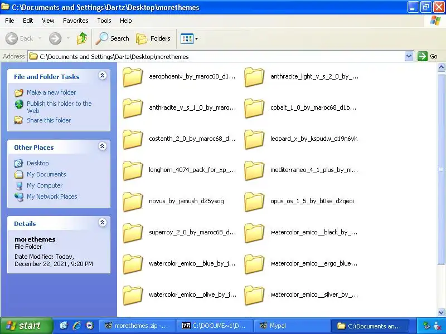Image resolution: width=446 pixels, height=334 pixels.
Task: Select the watercolor_emico__silver folder icon
Action: (254, 296)
